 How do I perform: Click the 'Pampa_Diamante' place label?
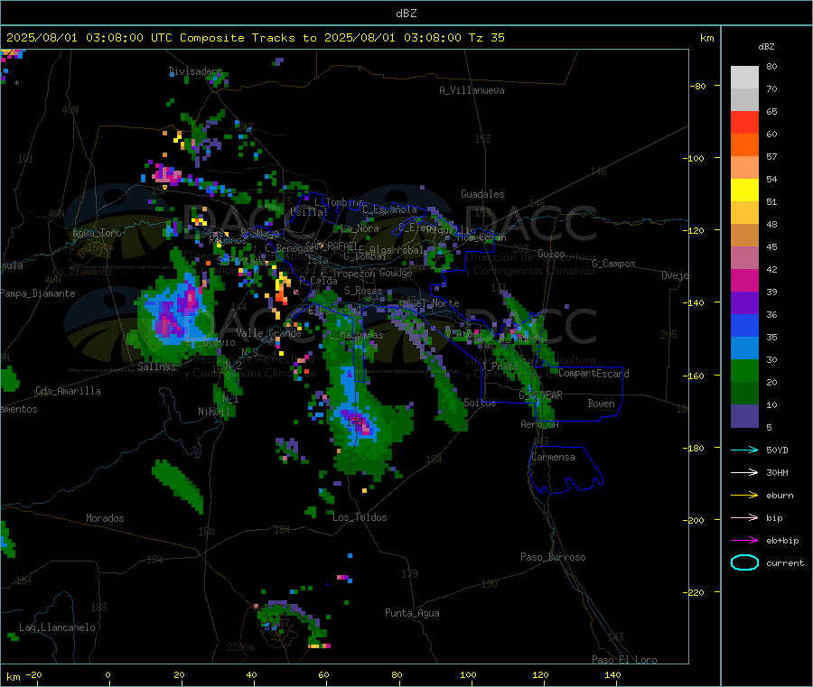coord(37,293)
